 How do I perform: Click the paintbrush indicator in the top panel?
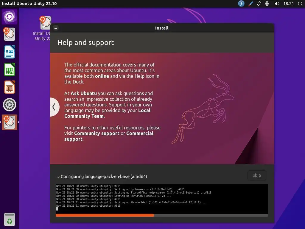(250, 4)
